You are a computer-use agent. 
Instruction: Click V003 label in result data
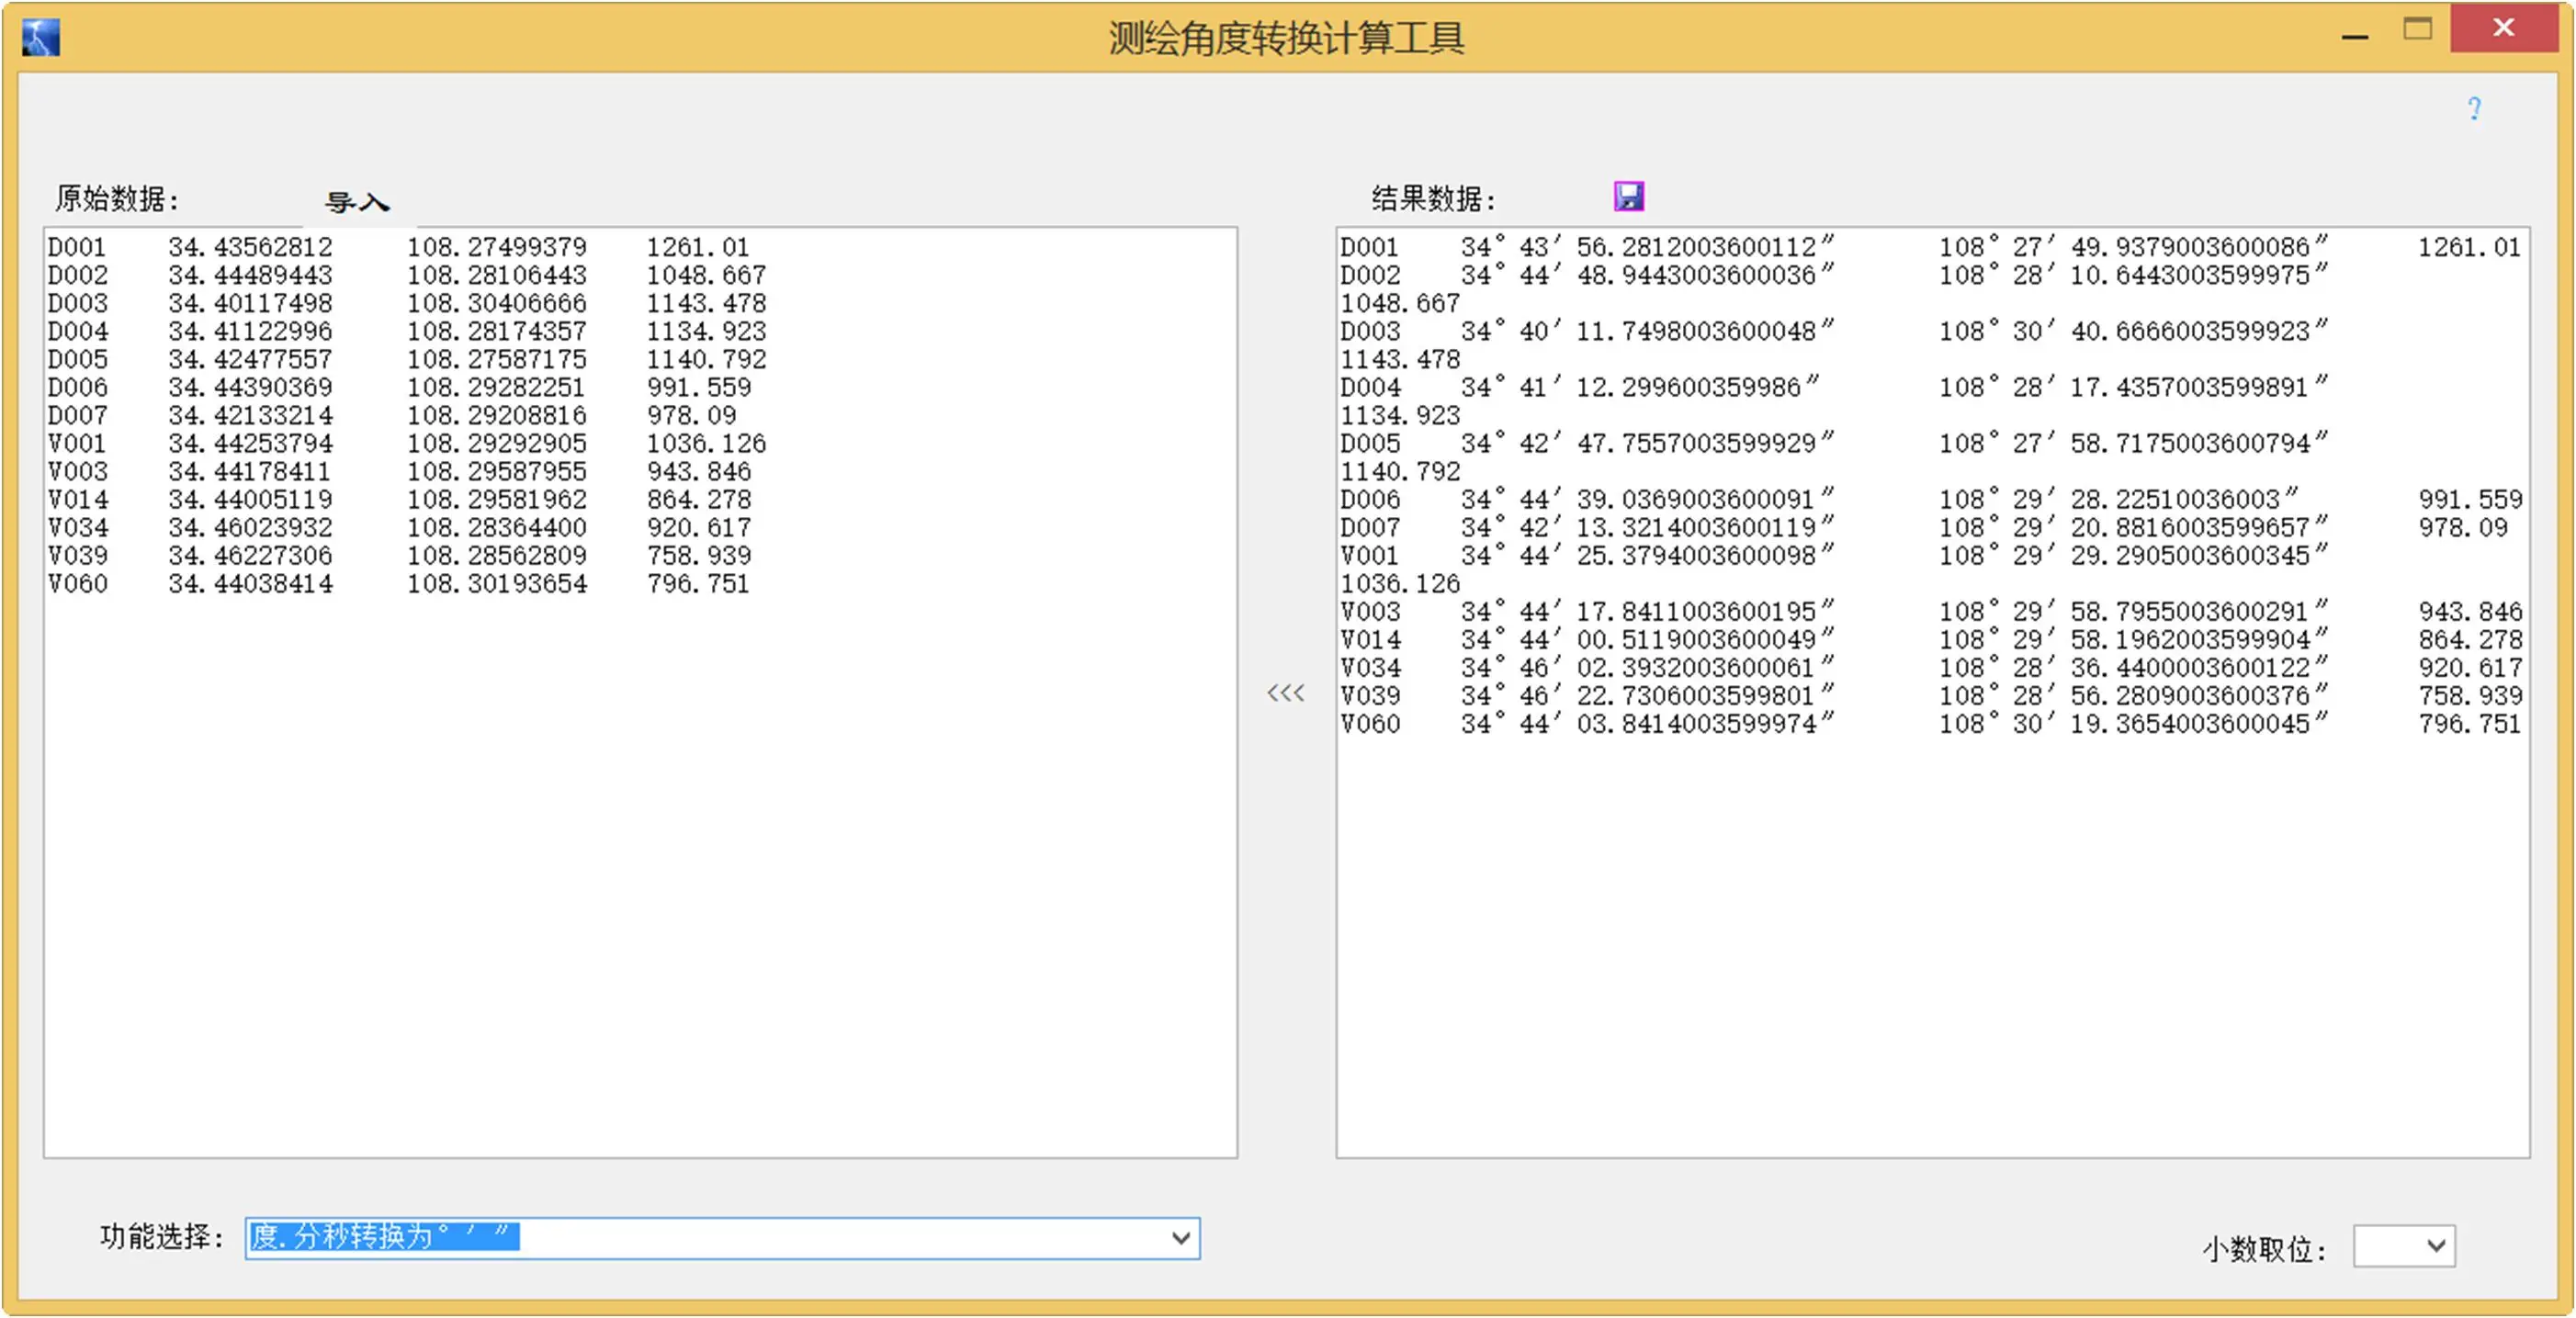(x=1370, y=610)
